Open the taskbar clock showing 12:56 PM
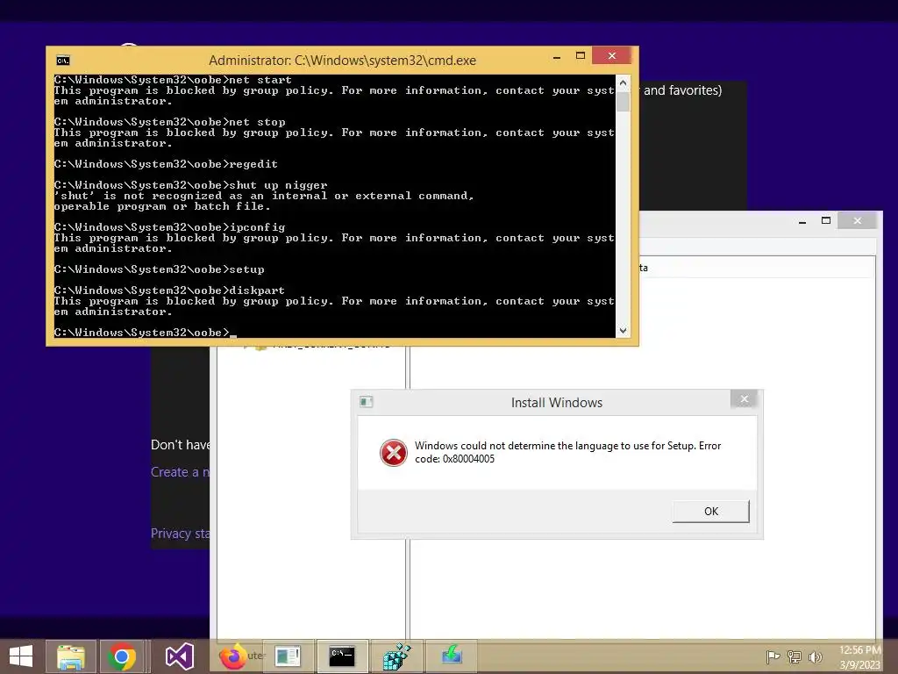Viewport: 898px width, 674px height. pos(859,656)
